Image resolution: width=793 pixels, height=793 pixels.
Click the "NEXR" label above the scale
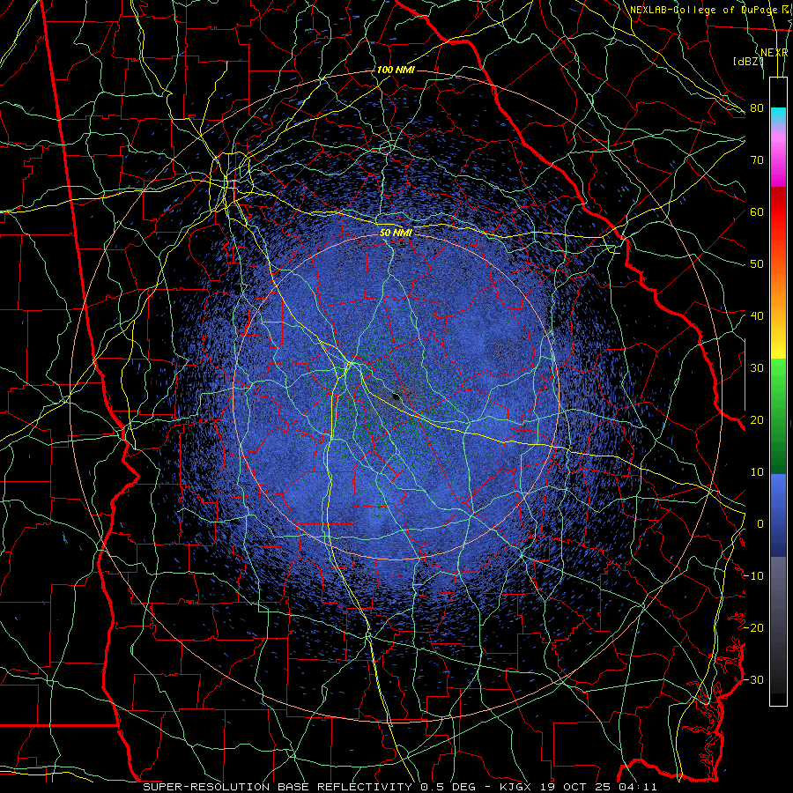tap(774, 53)
